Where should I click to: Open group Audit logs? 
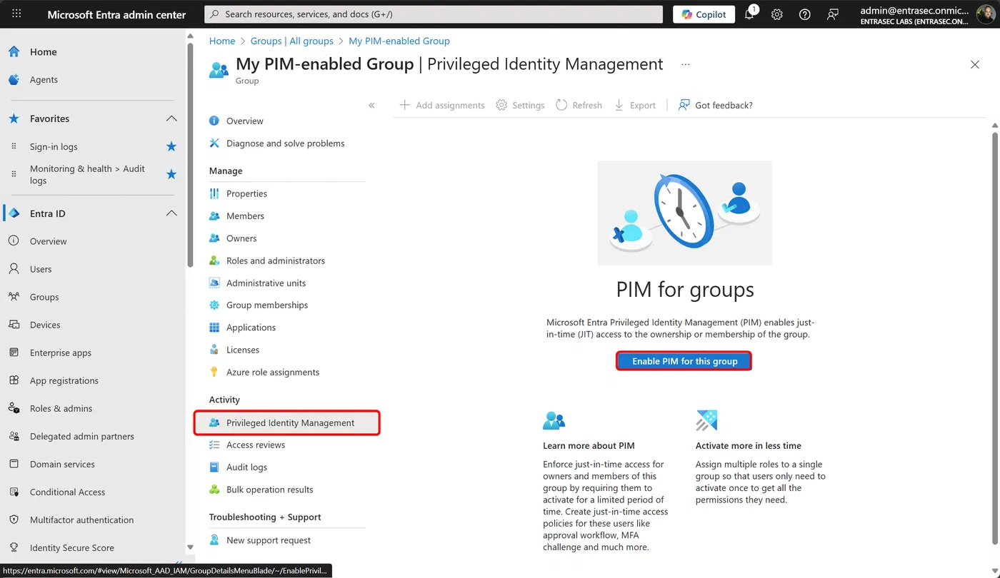point(246,467)
